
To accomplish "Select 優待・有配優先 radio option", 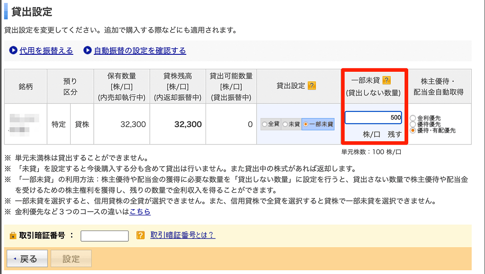I will [413, 130].
